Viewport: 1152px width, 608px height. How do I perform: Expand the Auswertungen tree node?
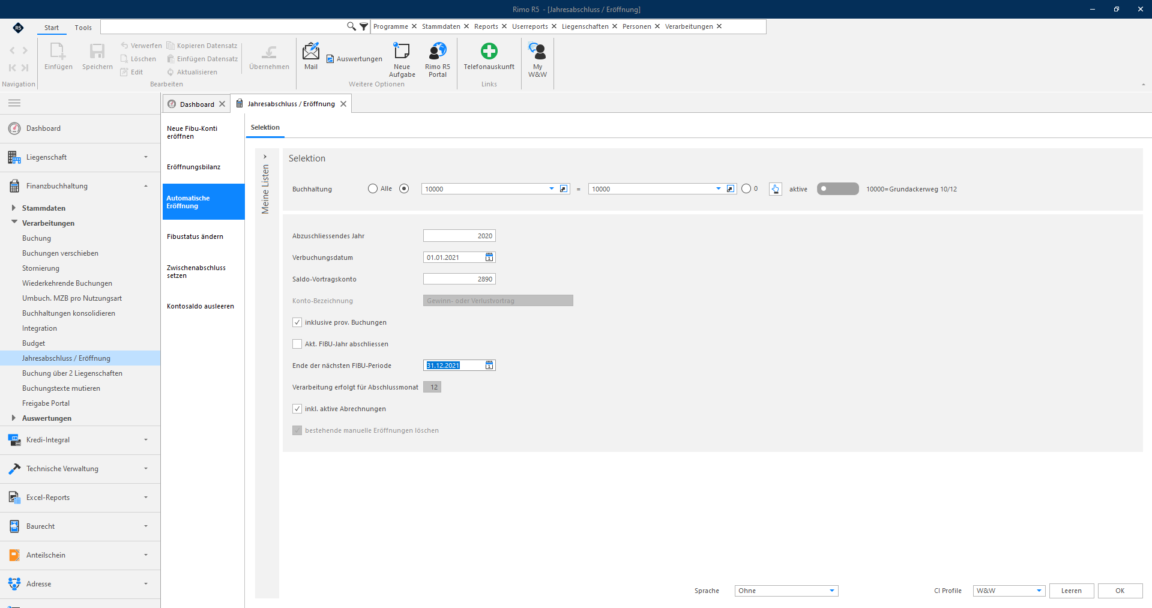tap(14, 418)
